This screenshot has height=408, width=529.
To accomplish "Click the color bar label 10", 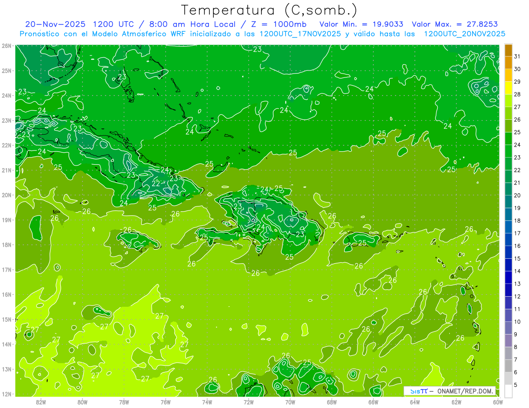I will coord(517,322).
